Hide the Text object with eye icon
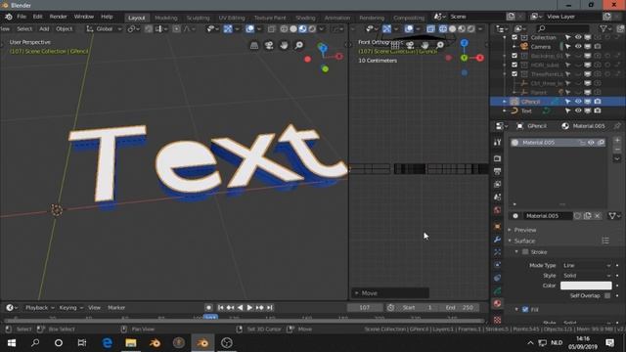This screenshot has width=626, height=352. 578,110
